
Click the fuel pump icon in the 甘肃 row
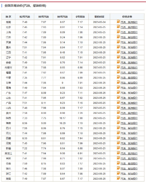click(118, 82)
